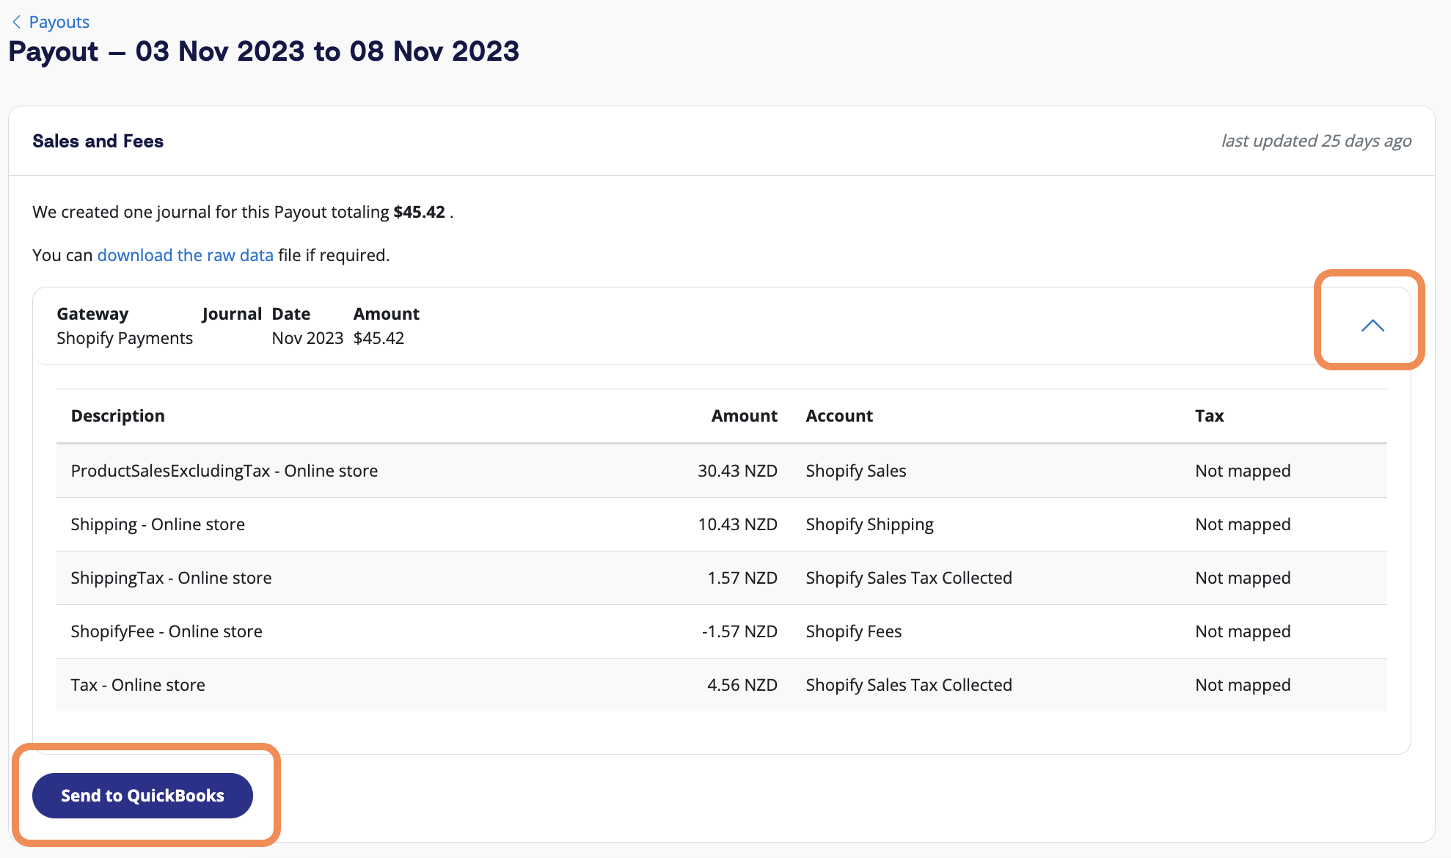Click the Shopify Fees account cell
This screenshot has height=858, width=1451.
click(x=854, y=631)
